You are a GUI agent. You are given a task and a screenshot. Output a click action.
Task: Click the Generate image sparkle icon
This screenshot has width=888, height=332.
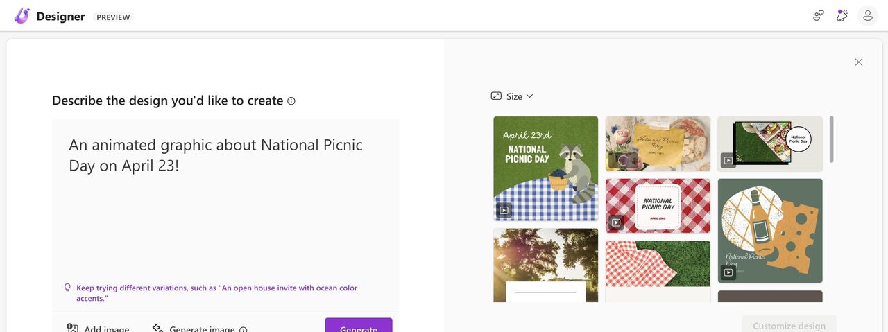[x=157, y=329]
